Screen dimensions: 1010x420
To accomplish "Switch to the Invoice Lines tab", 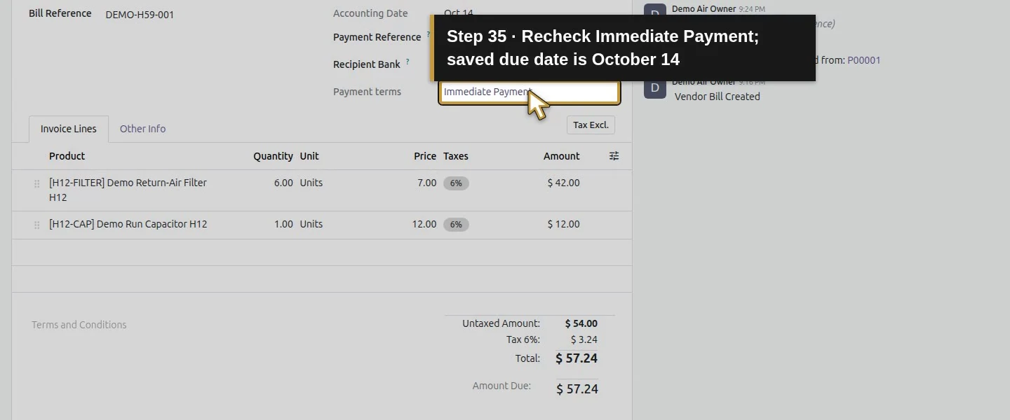I will coord(69,129).
